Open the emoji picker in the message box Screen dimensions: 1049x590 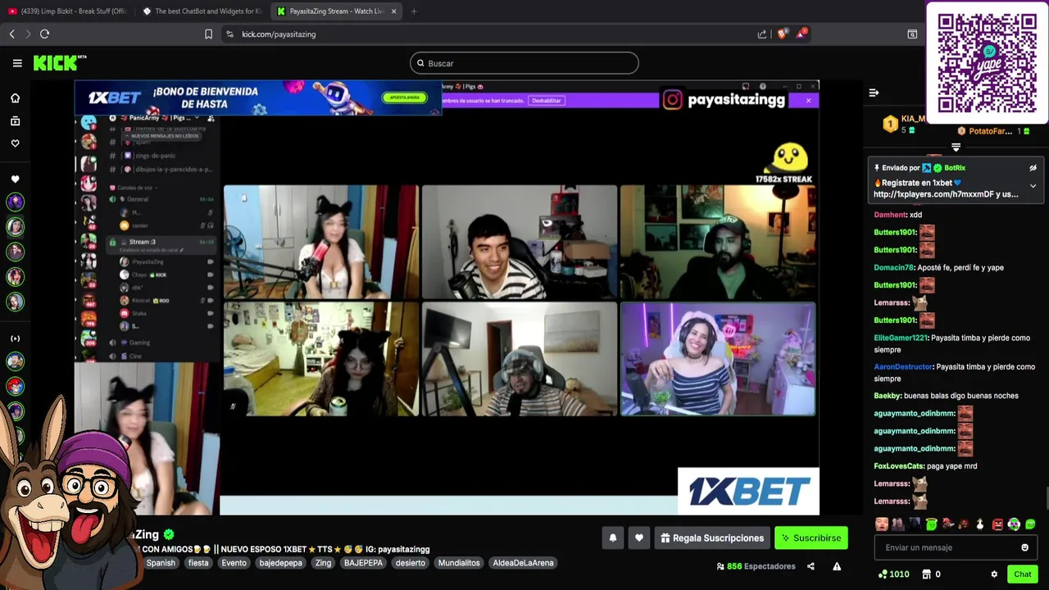coord(1024,547)
